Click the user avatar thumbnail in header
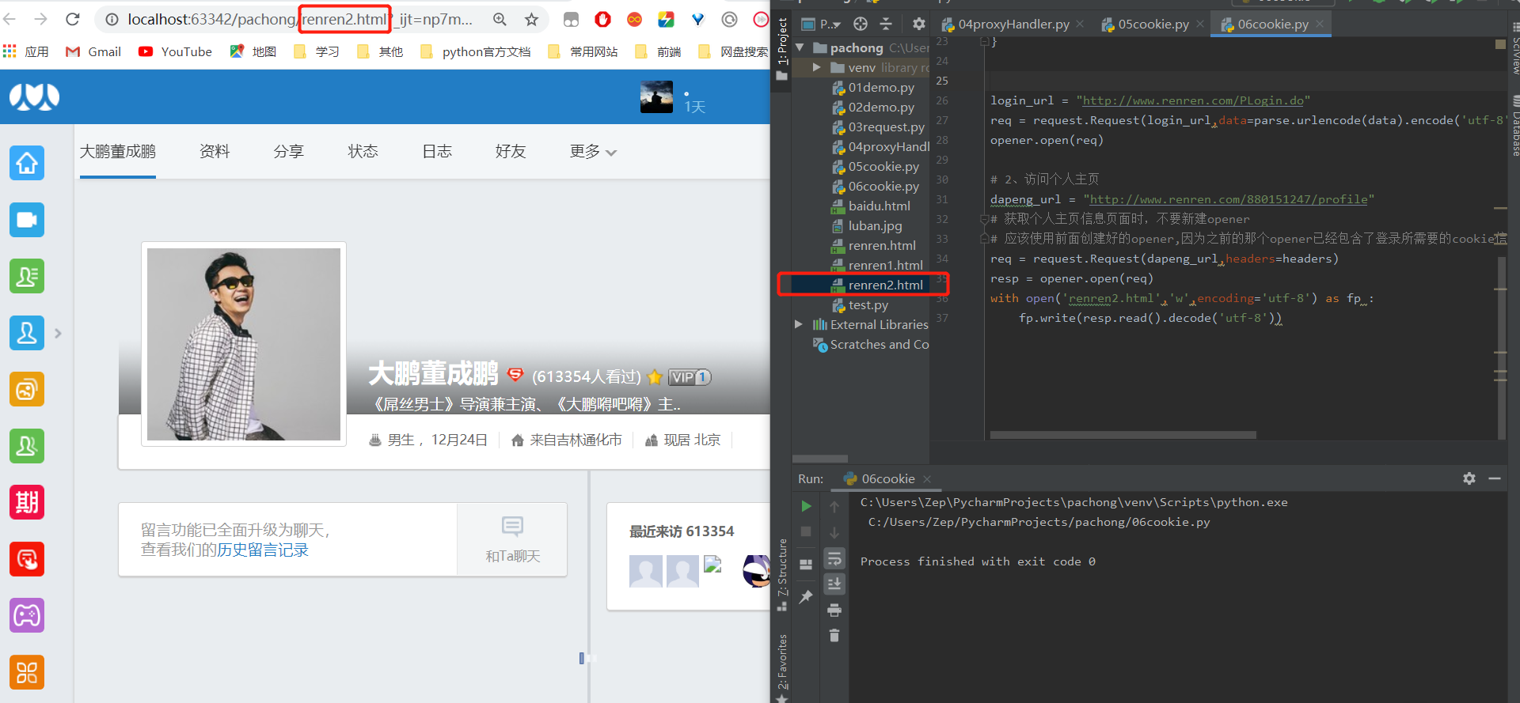The height and width of the screenshot is (703, 1520). (656, 97)
